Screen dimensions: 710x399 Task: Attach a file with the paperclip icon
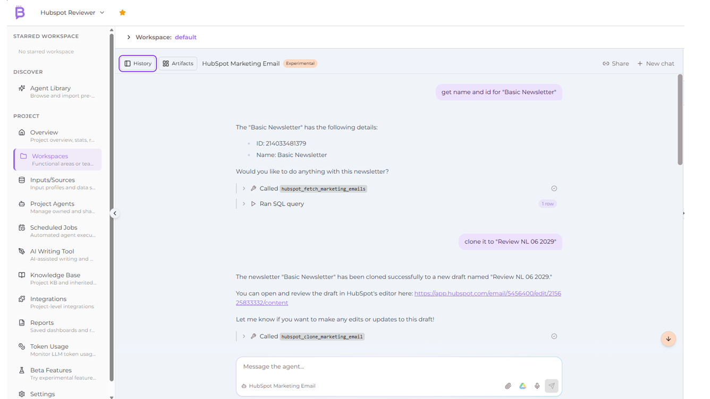(x=508, y=386)
